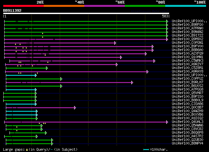Click the green C0PFU2 alignment bar

33,79
